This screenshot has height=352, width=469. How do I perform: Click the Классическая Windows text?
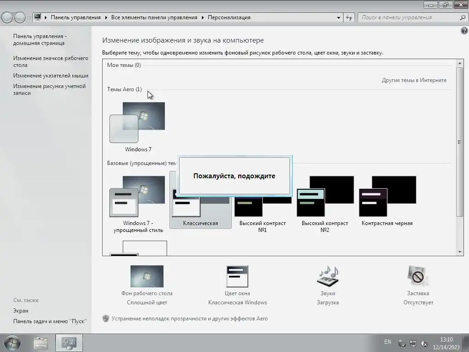point(238,302)
